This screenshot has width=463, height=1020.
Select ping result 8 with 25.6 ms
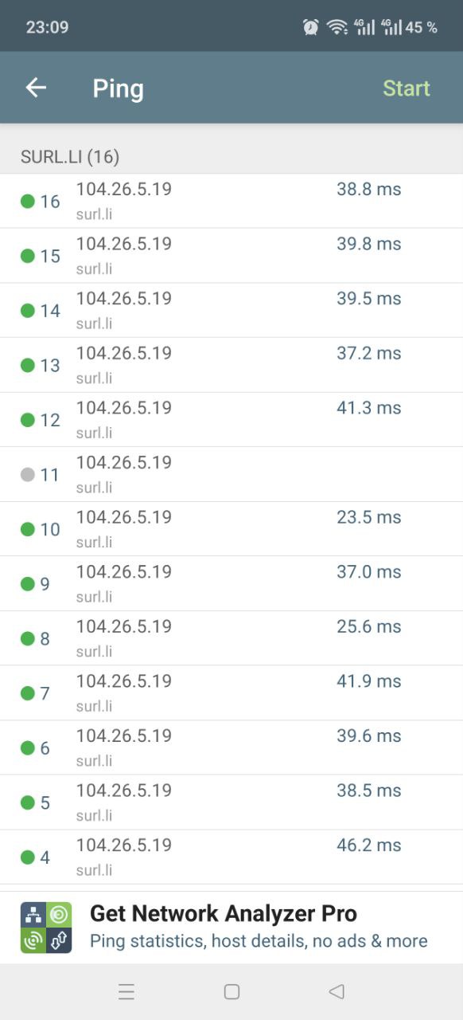tap(231, 638)
